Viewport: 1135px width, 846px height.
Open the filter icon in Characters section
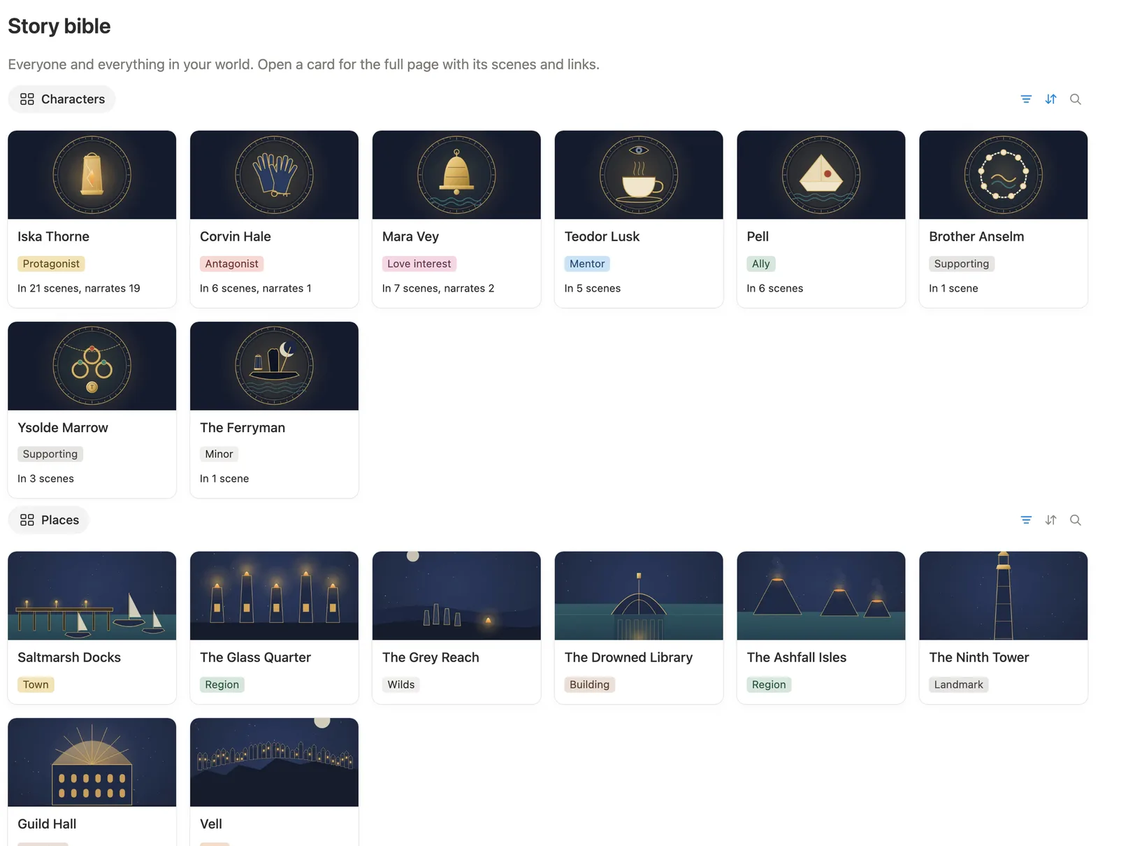[x=1026, y=99]
